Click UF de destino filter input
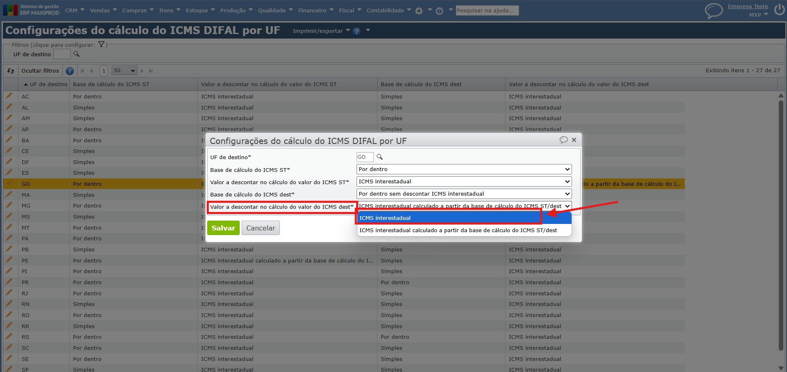The height and width of the screenshot is (372, 787). (x=62, y=54)
